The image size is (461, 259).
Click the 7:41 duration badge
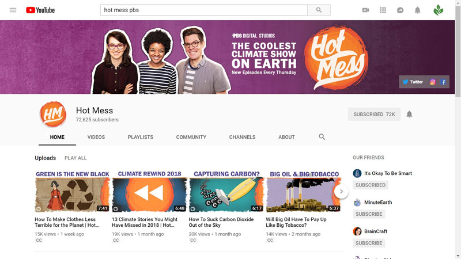103,208
